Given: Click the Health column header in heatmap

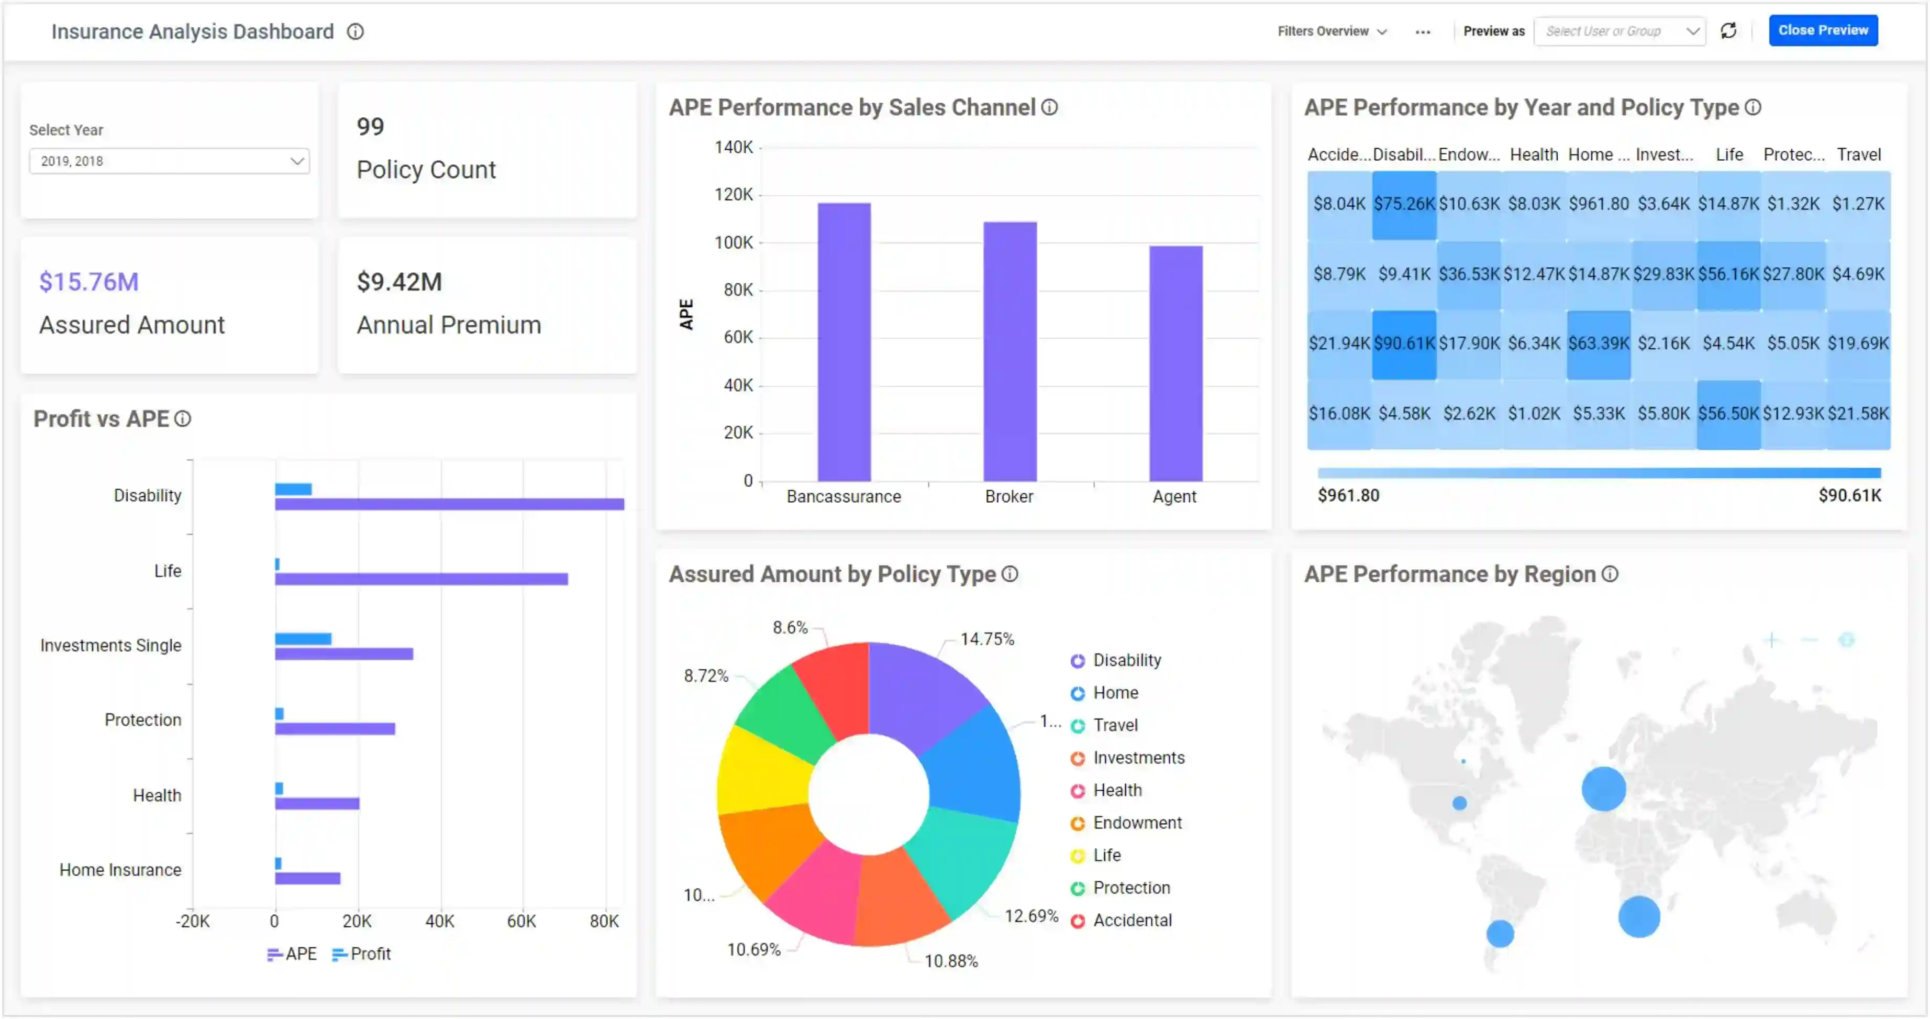Looking at the screenshot, I should tap(1534, 154).
